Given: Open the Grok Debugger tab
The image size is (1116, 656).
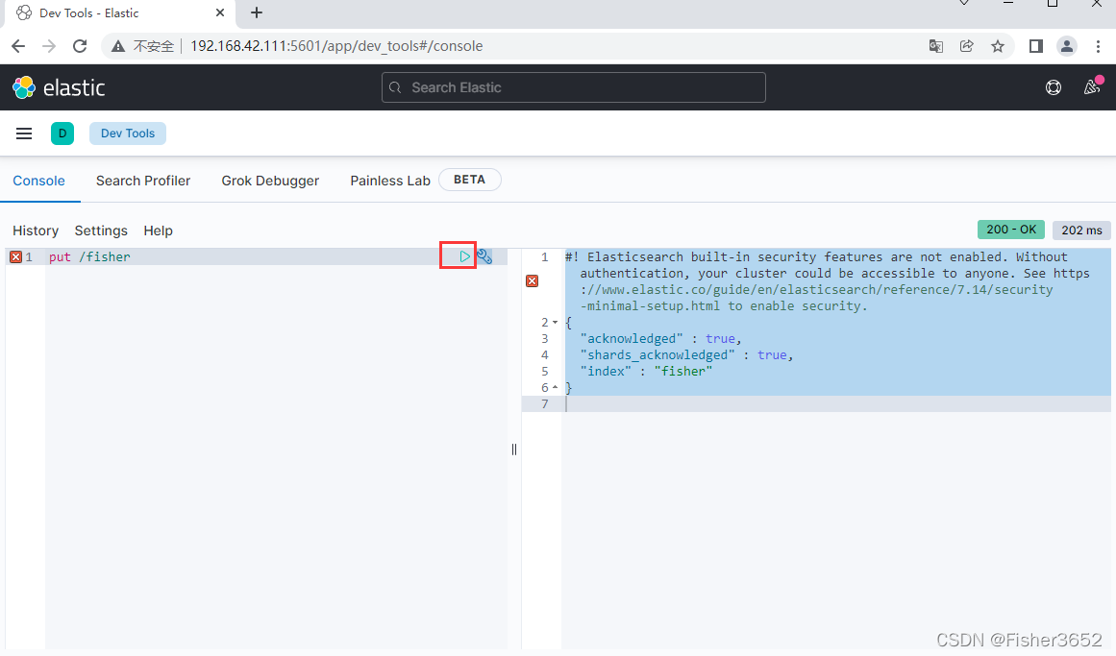Looking at the screenshot, I should pyautogui.click(x=270, y=181).
